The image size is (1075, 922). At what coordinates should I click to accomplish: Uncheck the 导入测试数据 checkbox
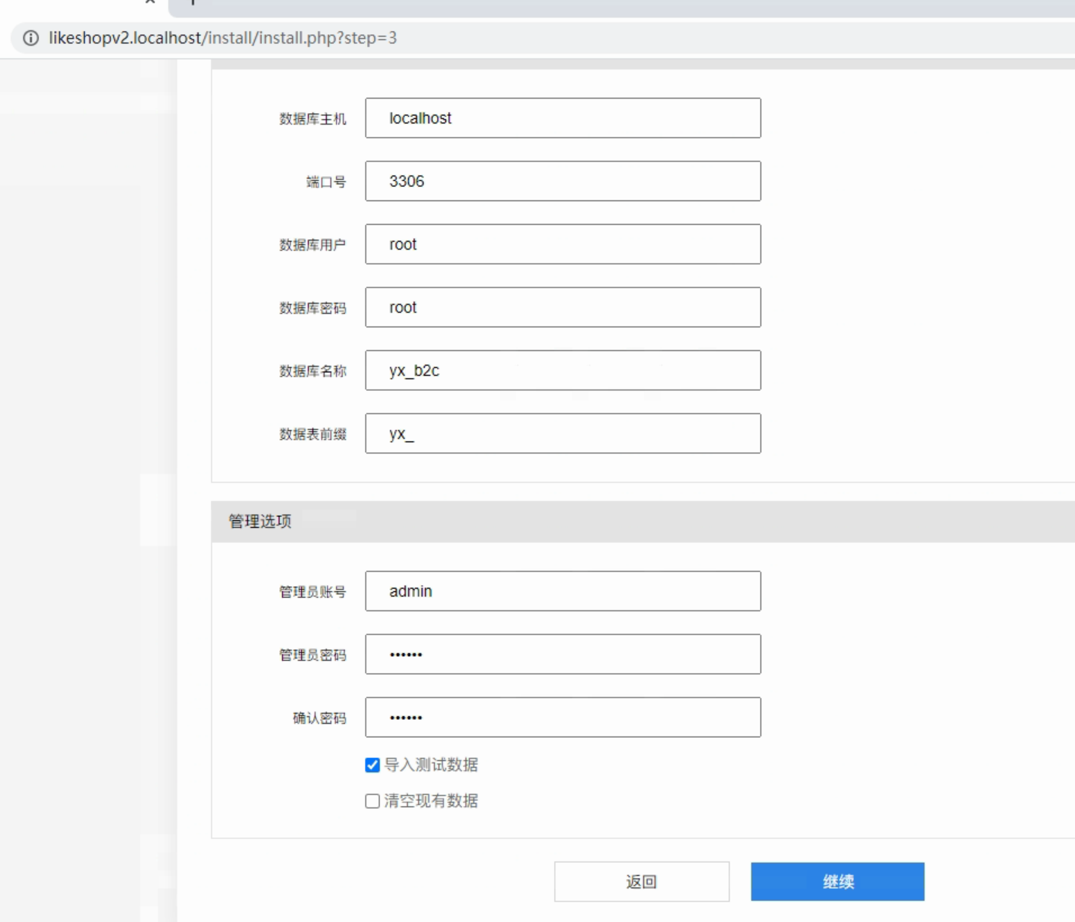373,765
